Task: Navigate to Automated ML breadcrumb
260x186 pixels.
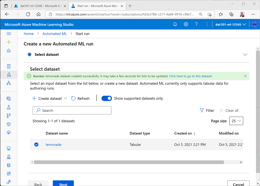Action: (55, 34)
